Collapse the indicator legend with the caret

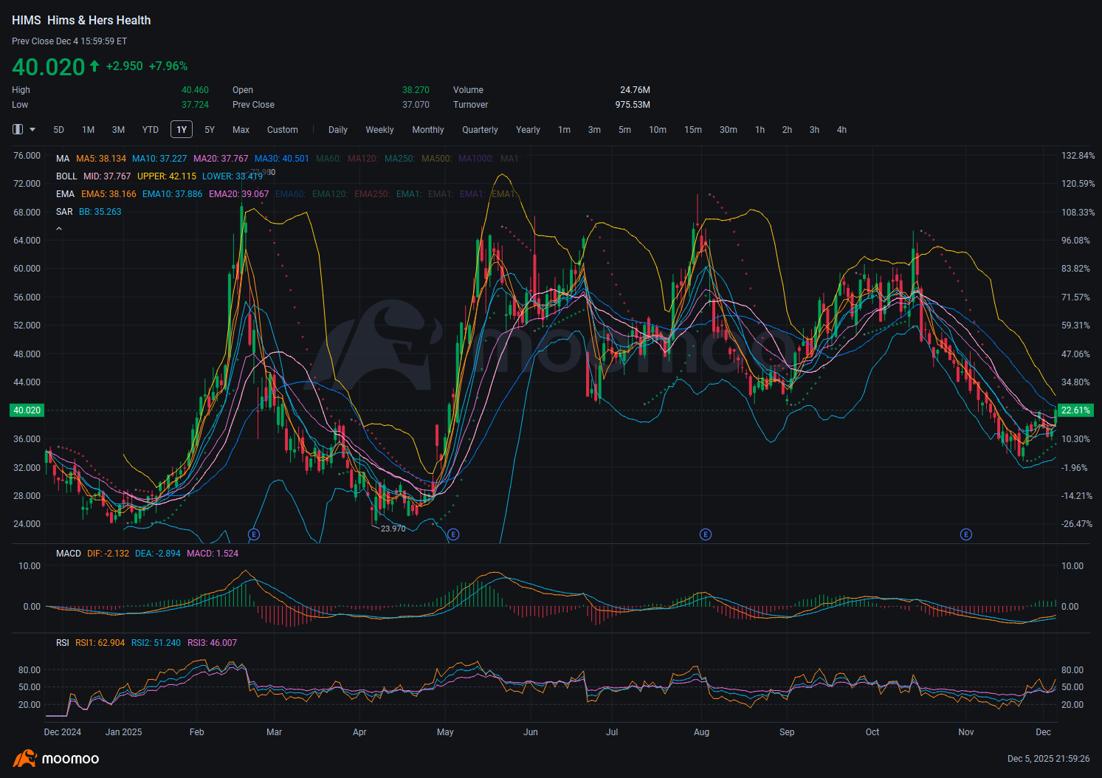(x=59, y=229)
